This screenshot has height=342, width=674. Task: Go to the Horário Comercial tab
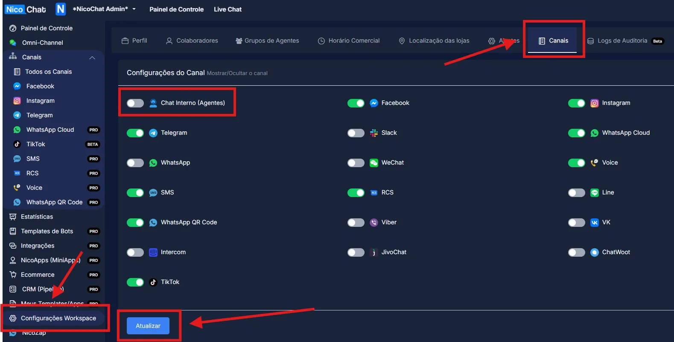tap(349, 41)
